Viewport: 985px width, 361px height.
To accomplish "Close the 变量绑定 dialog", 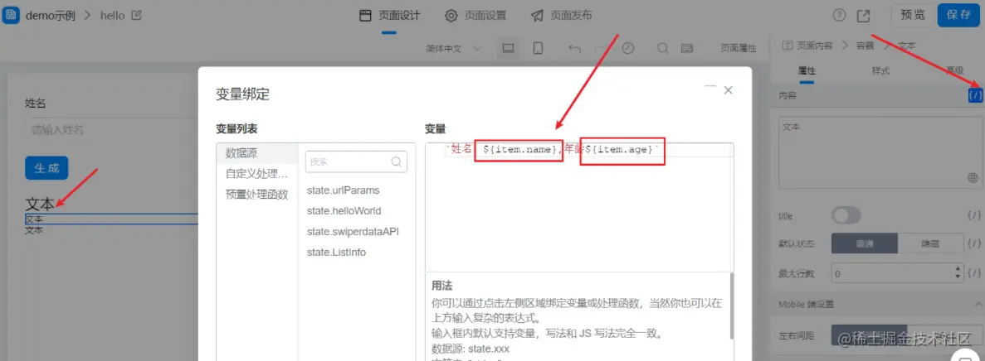I will tap(728, 90).
